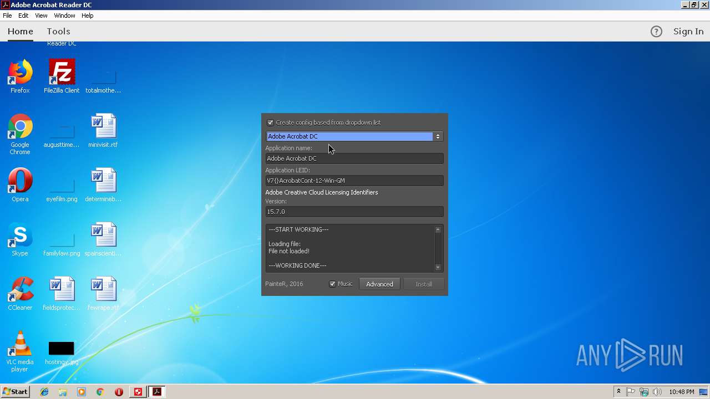Open the Firefox desktop shortcut

20,76
